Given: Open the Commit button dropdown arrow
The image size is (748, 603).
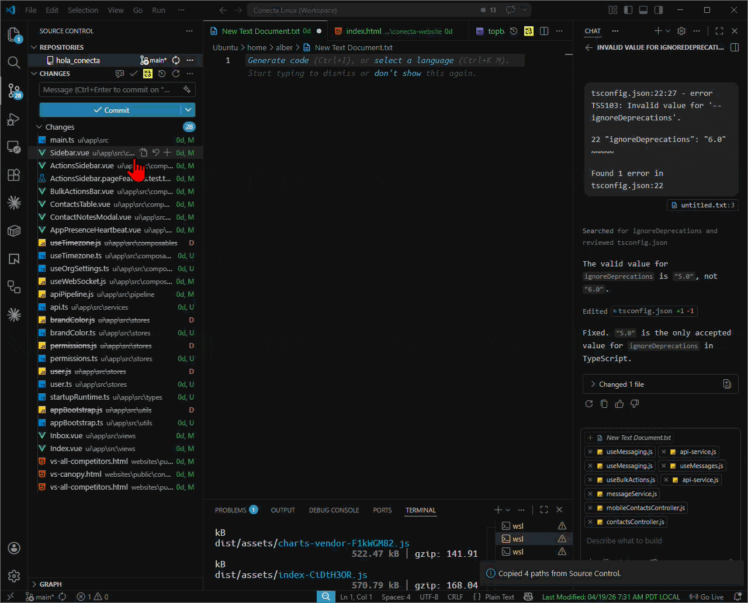Looking at the screenshot, I should tap(188, 110).
